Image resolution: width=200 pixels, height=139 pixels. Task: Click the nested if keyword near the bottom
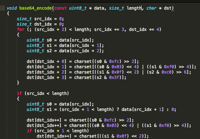(x=29, y=131)
